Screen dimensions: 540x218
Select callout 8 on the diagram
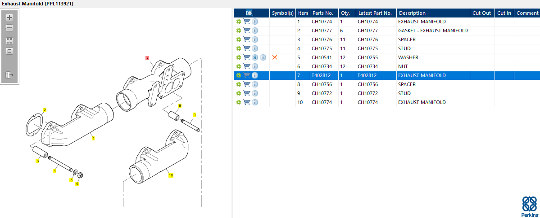tap(180, 105)
